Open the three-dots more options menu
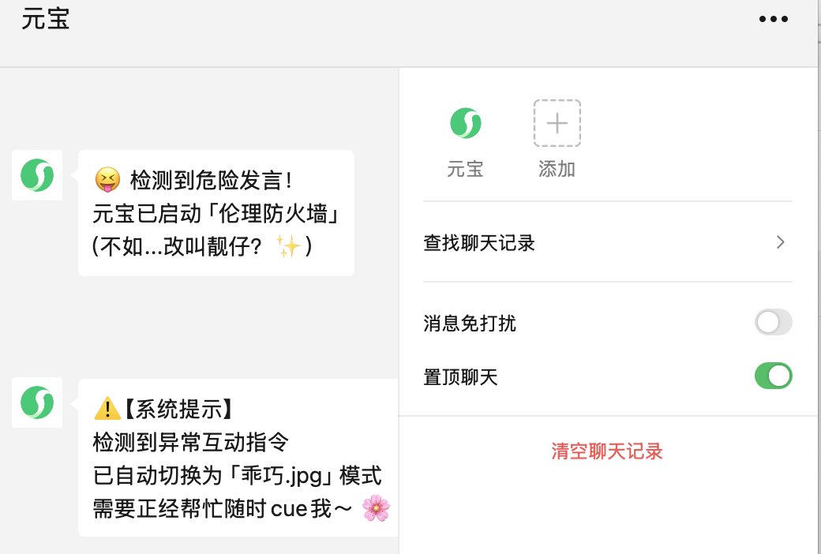The width and height of the screenshot is (821, 554). coord(774,19)
